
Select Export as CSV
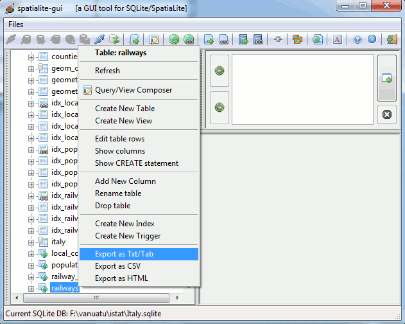click(139, 266)
